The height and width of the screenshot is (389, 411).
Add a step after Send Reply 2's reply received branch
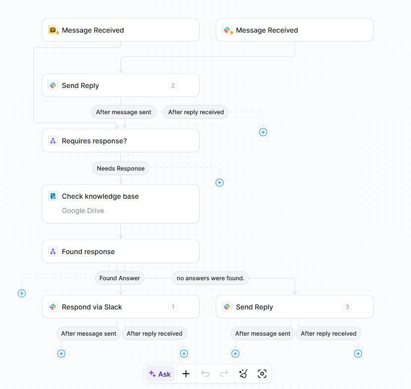tap(263, 132)
